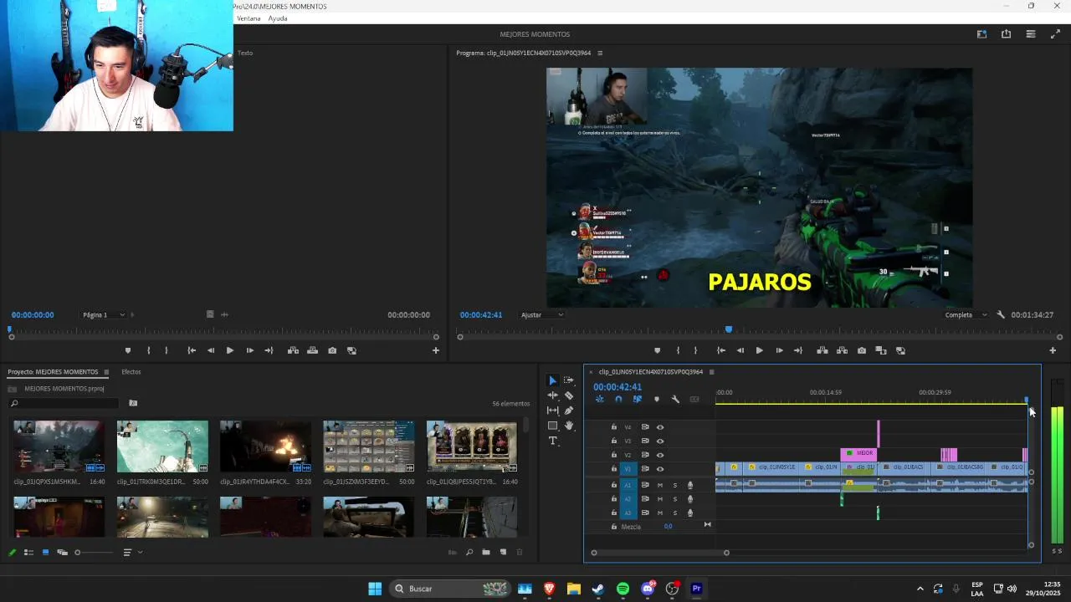
Task: Open Completa playback resolution dropdown
Action: 966,315
